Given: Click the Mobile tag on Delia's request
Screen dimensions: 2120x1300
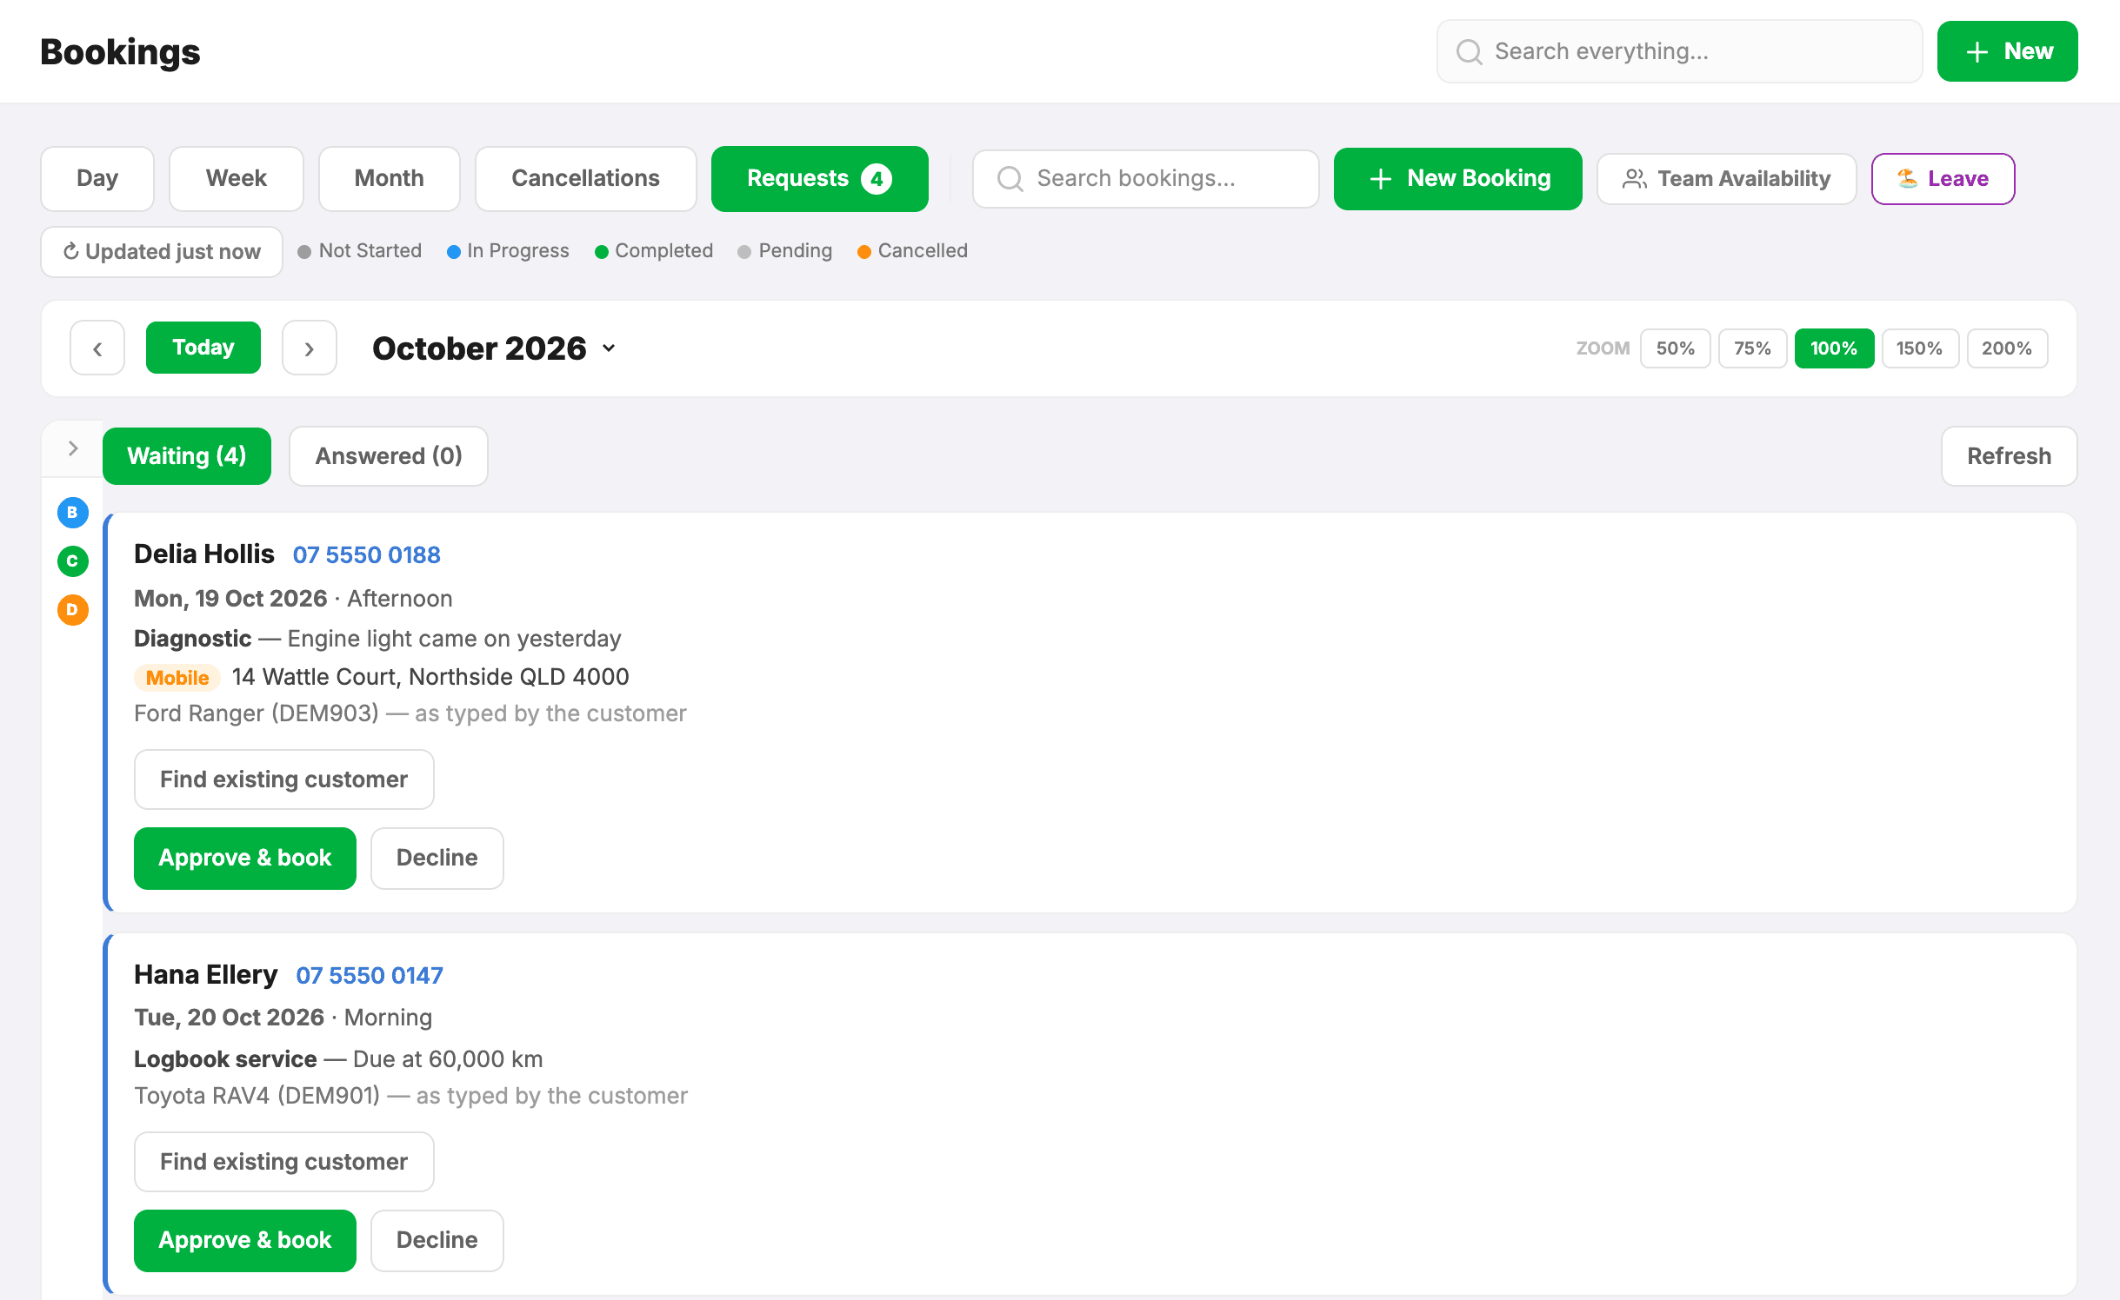Looking at the screenshot, I should click(x=177, y=678).
